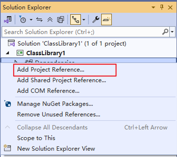Screen dimensions: 177x157
Task: Collapse the ClassLibrary1 project node
Action: [x=7, y=53]
